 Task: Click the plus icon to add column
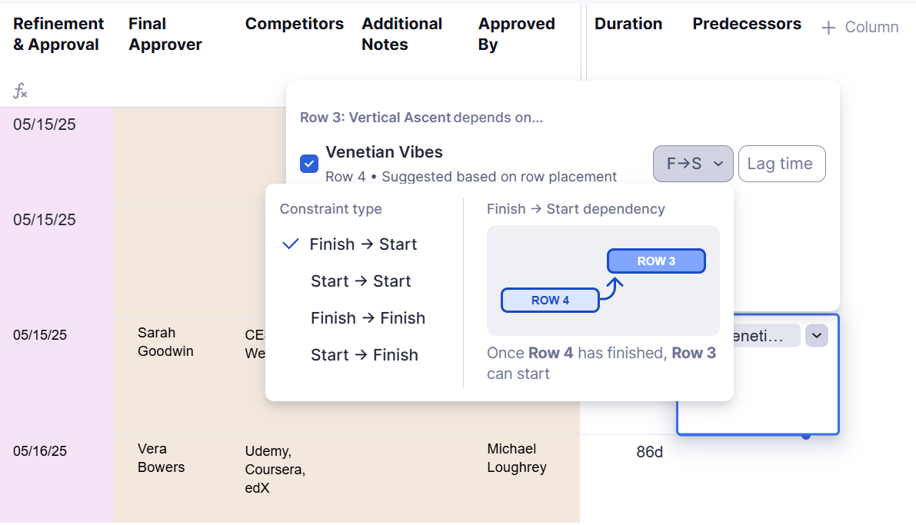pyautogui.click(x=828, y=28)
